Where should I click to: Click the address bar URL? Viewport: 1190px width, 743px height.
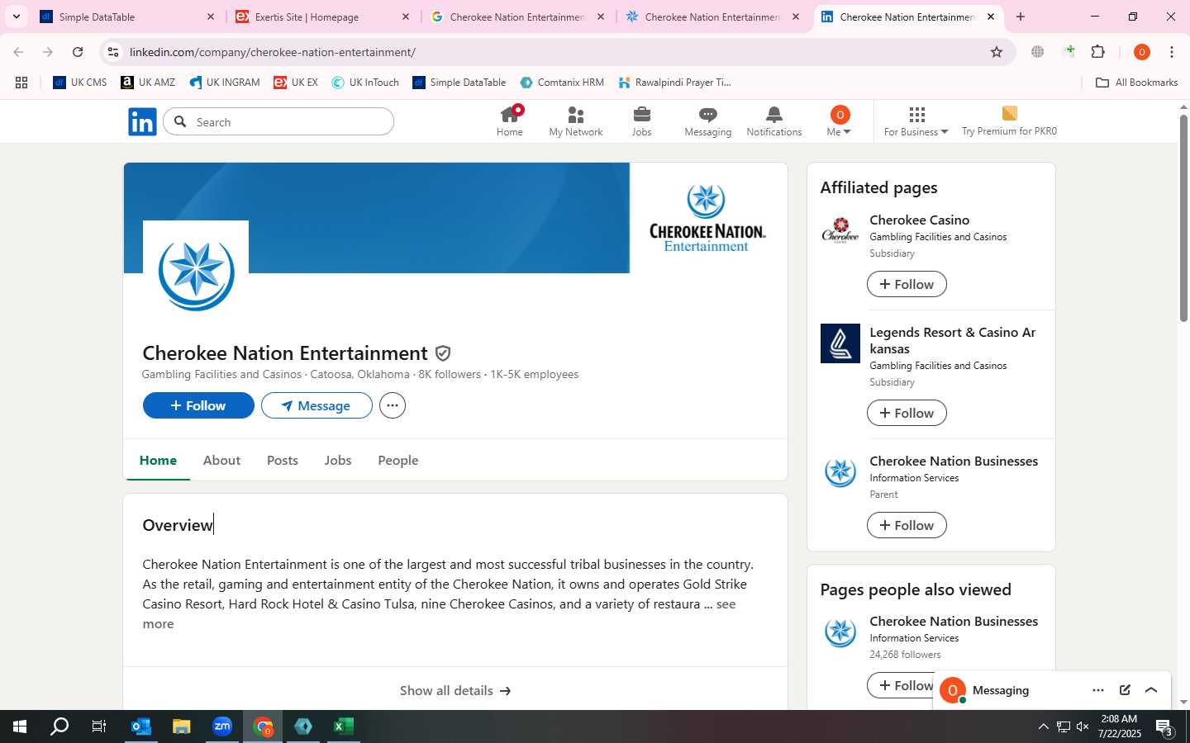coord(273,52)
